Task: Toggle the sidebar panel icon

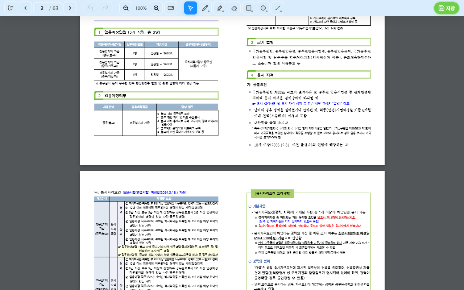Action: pos(11,8)
